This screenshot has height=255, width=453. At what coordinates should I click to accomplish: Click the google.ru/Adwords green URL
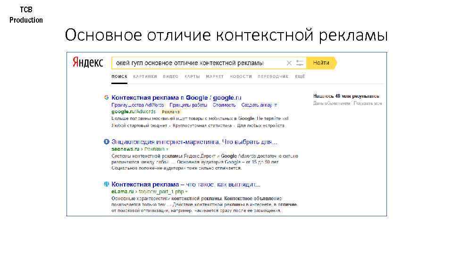(134, 111)
